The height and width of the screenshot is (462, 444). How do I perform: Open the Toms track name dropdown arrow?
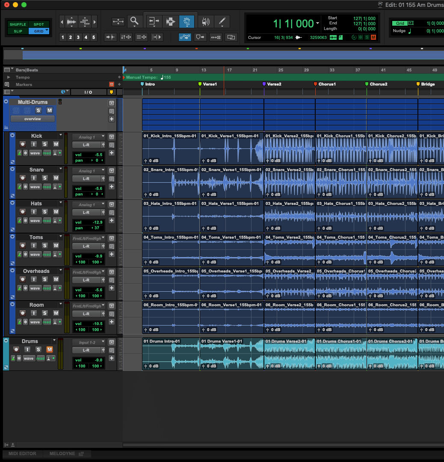pos(61,237)
